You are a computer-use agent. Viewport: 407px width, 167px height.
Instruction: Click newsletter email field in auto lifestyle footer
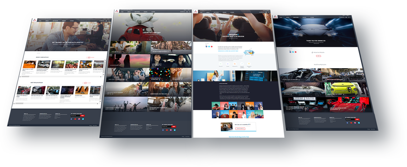pyautogui.click(x=75, y=116)
